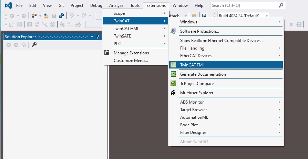Expand the EtherCAT Devices submenu

226,55
